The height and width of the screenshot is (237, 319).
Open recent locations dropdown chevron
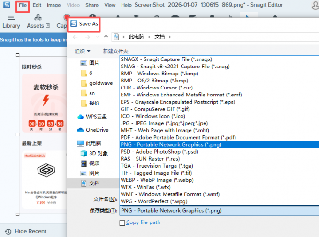tap(97, 37)
